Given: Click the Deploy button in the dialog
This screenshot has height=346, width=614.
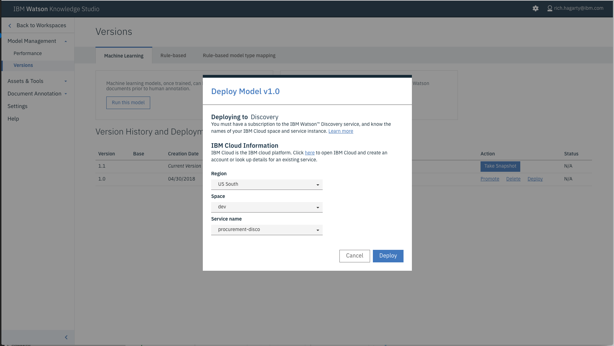Looking at the screenshot, I should [388, 256].
